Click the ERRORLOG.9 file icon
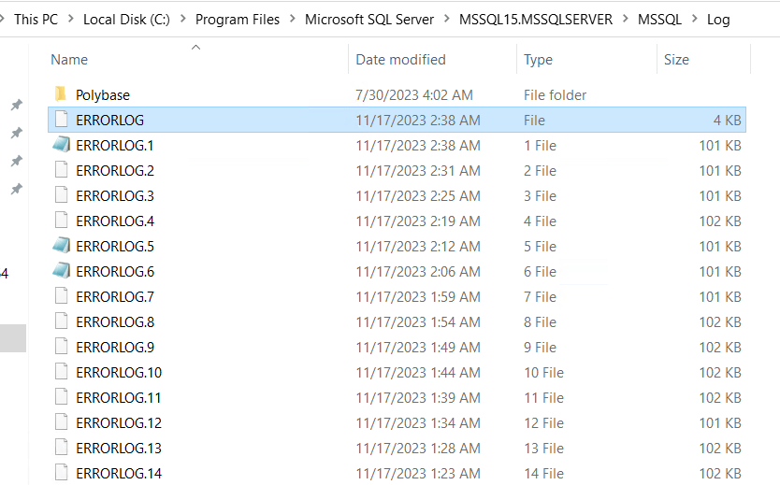 pyautogui.click(x=61, y=347)
